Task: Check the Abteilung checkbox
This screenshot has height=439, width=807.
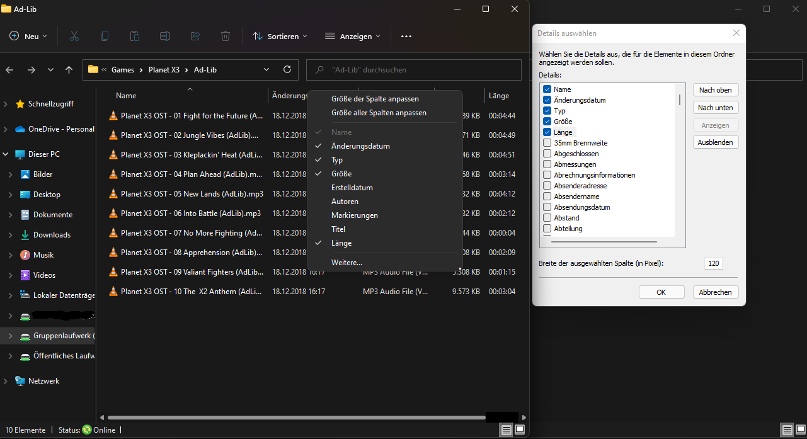Action: point(547,229)
